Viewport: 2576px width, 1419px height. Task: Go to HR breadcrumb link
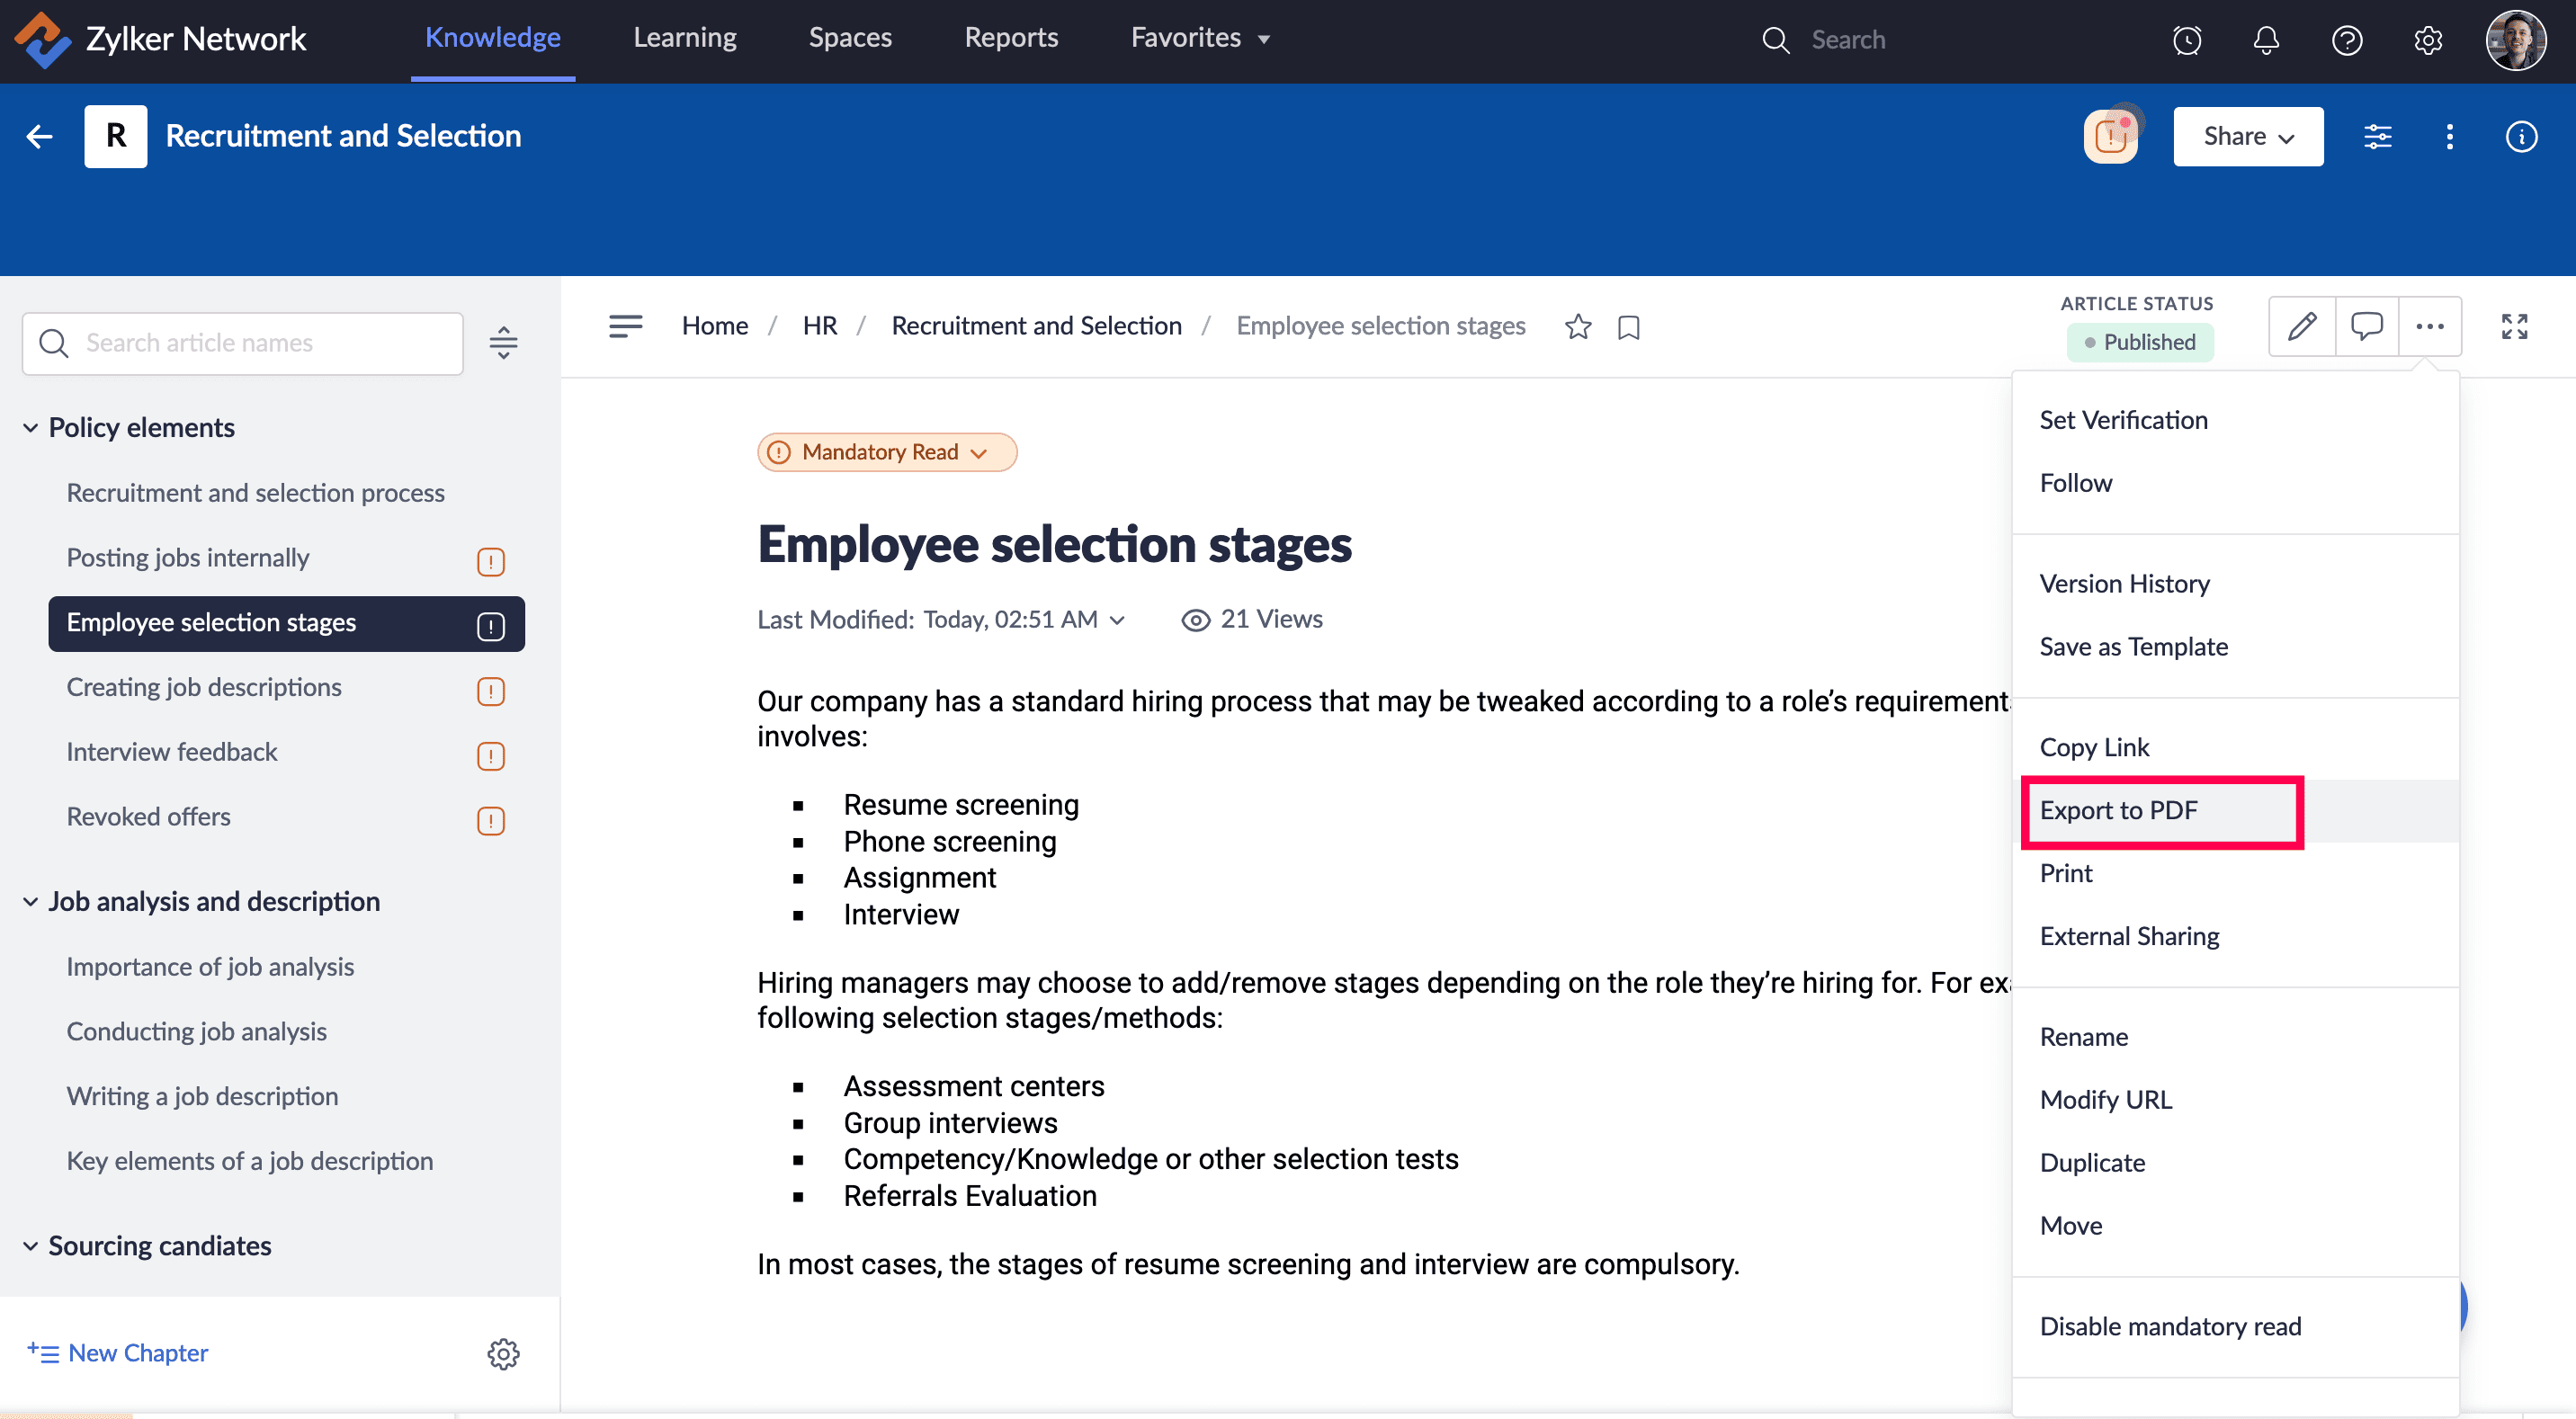coord(819,326)
